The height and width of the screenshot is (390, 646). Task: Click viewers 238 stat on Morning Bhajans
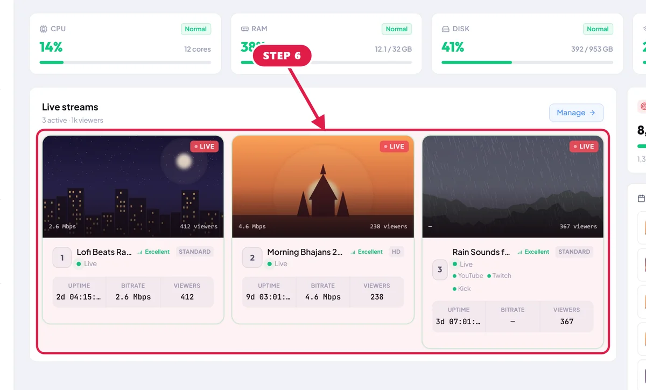[x=377, y=291]
